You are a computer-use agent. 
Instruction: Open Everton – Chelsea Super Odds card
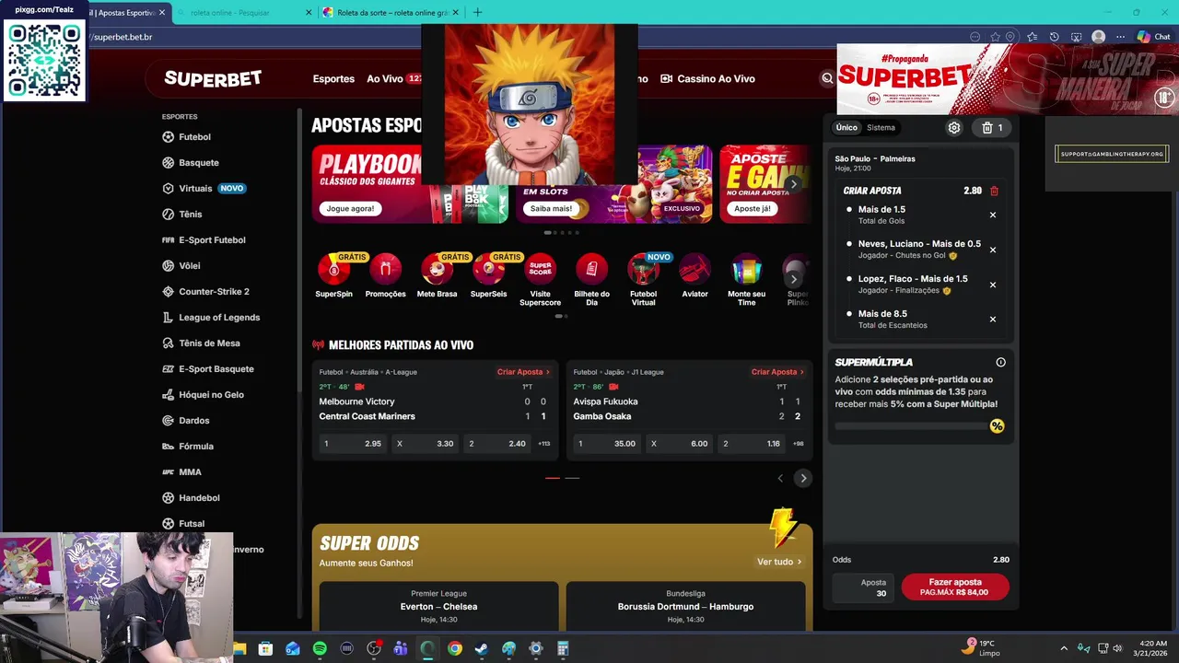click(438, 607)
